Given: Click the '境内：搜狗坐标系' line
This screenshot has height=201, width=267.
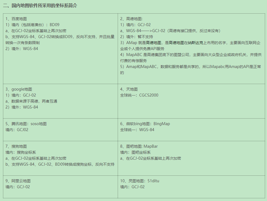Looking at the screenshot, I should 21,152.
